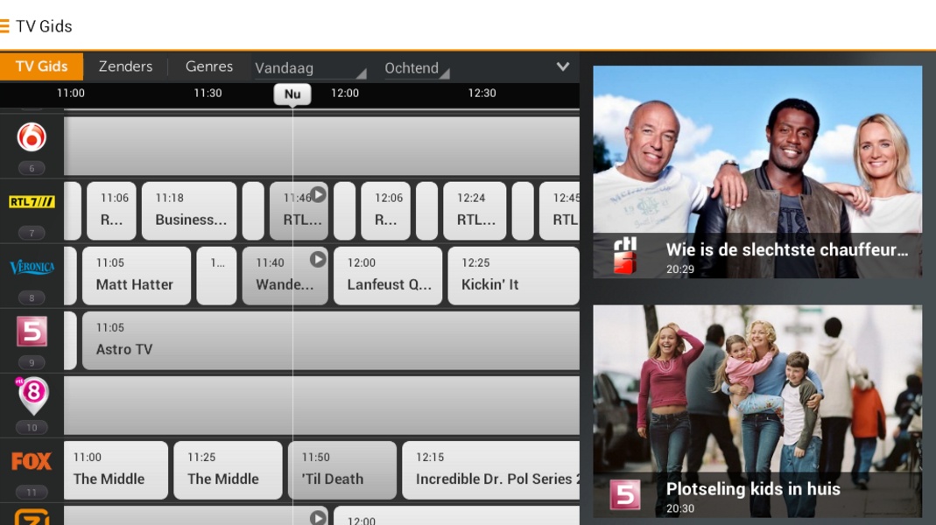Open the hamburger menu next to TV Gids
This screenshot has height=525, width=936.
click(4, 25)
